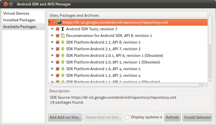The width and height of the screenshot is (216, 125).
Task: Click the scroll down arrow
Action: click(x=210, y=81)
